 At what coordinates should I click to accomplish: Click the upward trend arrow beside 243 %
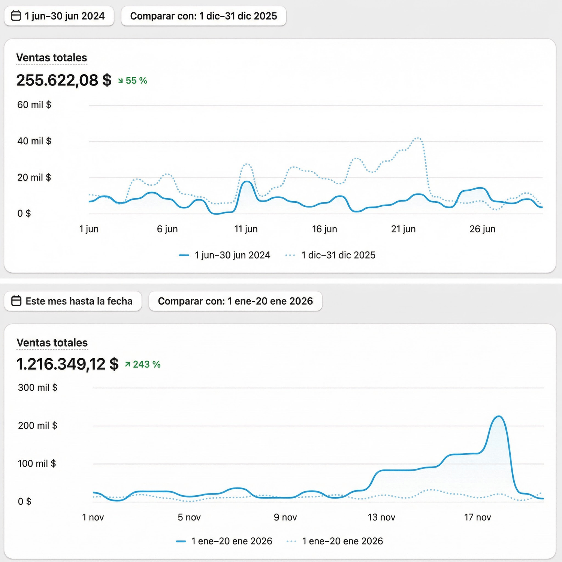(x=128, y=364)
